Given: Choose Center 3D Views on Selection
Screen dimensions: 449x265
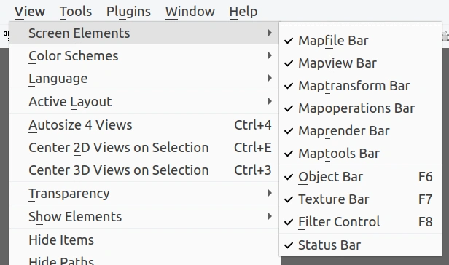Looking at the screenshot, I should point(144,170).
